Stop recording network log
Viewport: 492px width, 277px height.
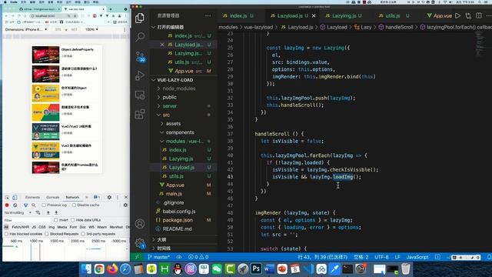[7, 205]
